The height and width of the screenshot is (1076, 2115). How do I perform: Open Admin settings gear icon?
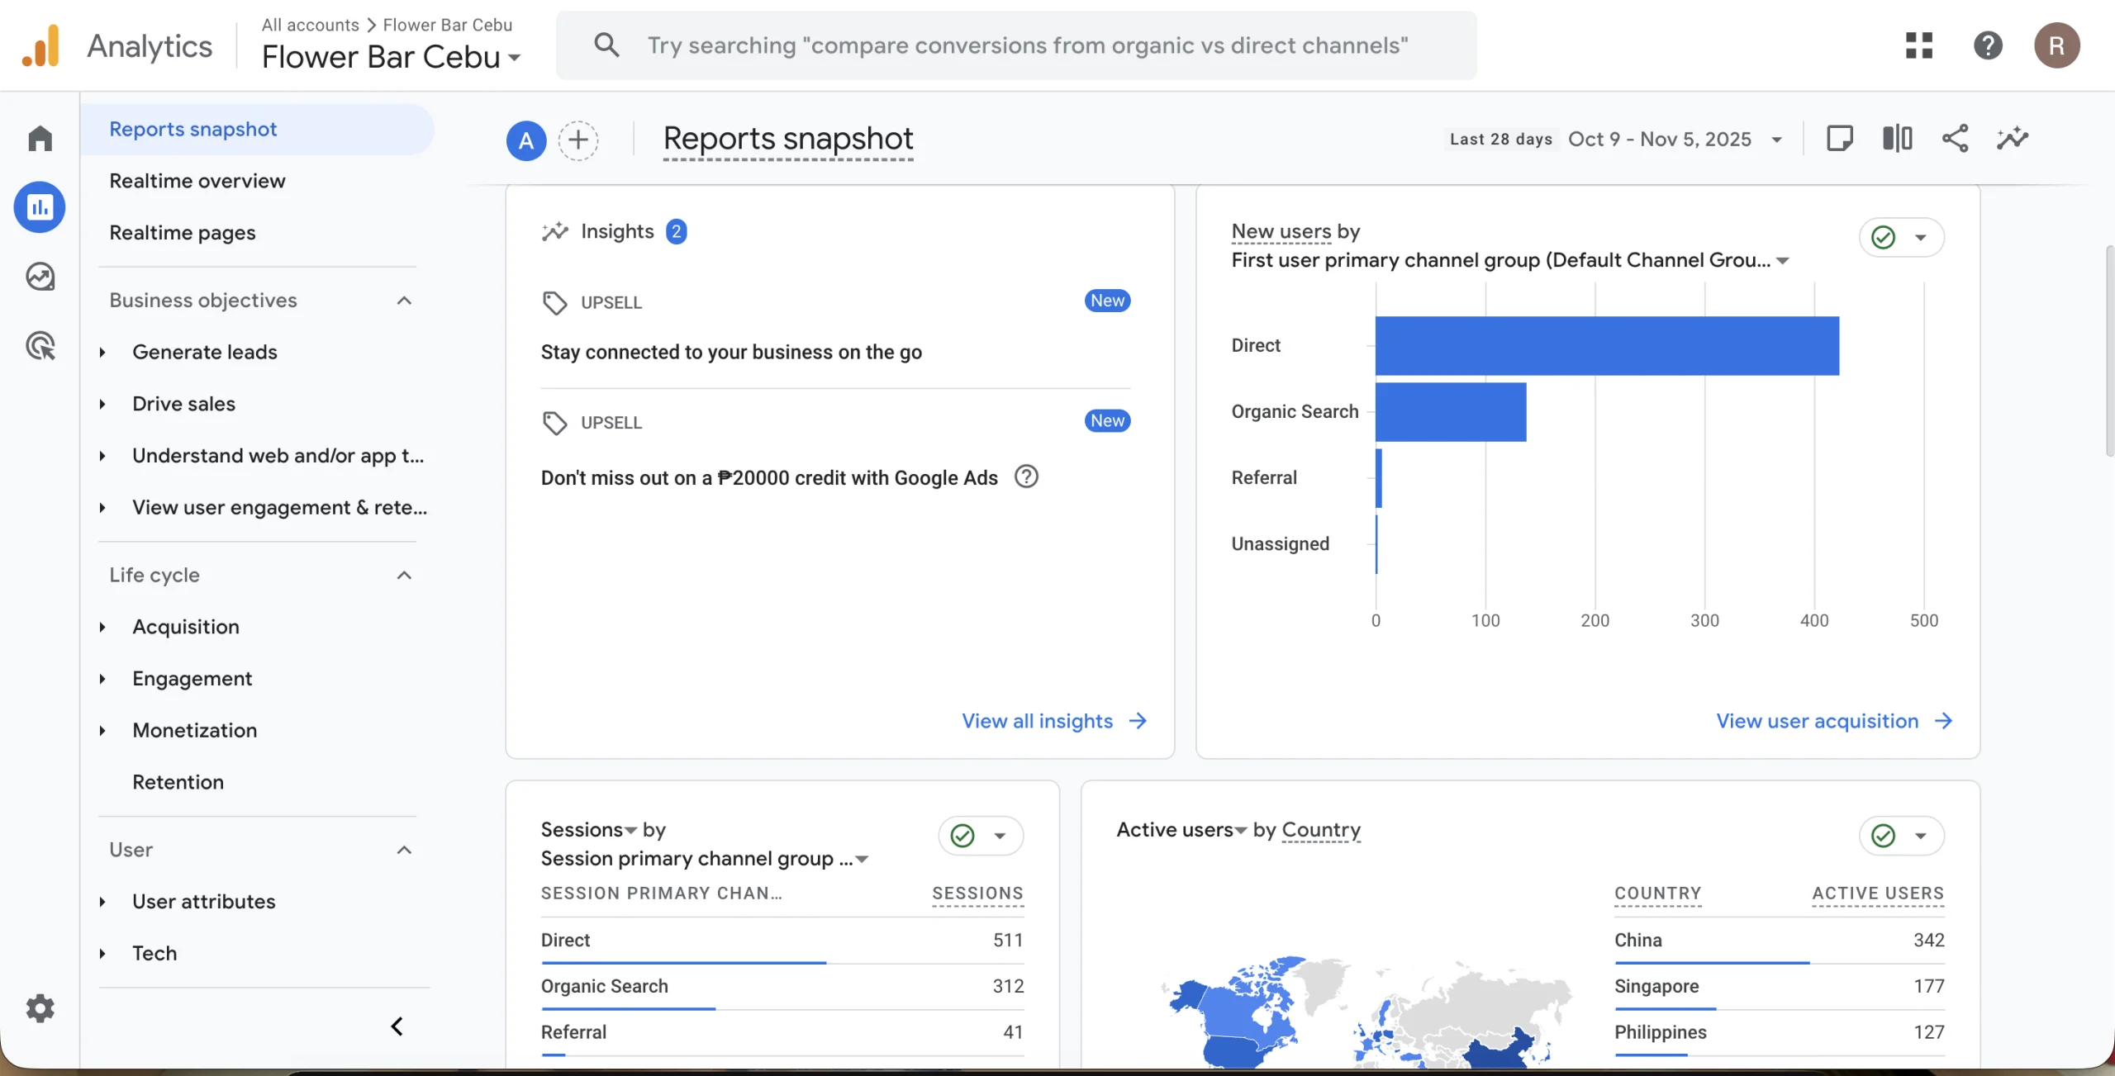40,1008
